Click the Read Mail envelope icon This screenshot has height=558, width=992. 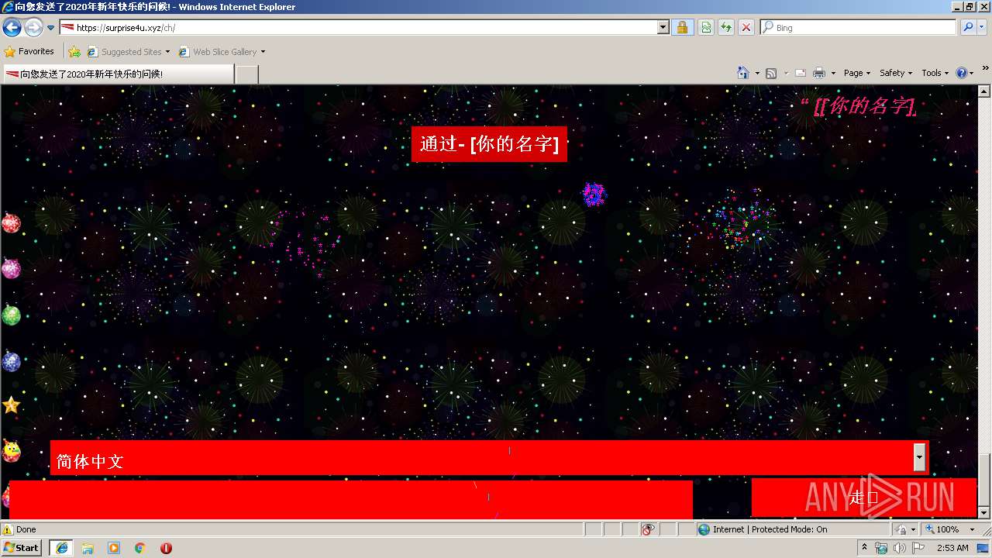click(801, 73)
